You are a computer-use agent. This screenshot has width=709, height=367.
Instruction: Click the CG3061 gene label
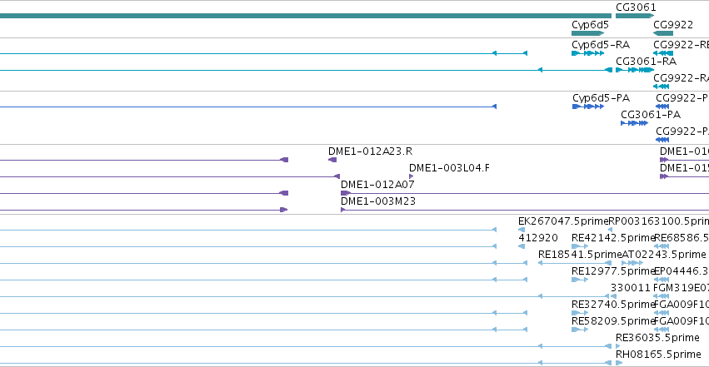(x=636, y=7)
